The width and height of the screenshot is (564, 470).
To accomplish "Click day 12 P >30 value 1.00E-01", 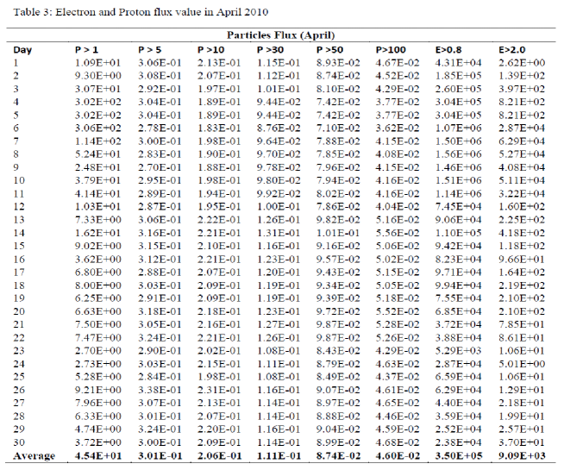I will (279, 207).
